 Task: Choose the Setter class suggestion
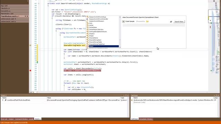91,25
